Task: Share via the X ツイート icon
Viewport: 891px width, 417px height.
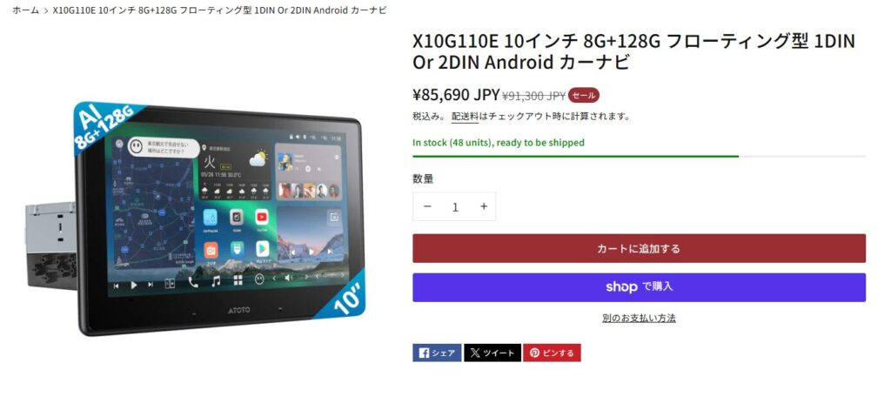Action: tap(492, 353)
